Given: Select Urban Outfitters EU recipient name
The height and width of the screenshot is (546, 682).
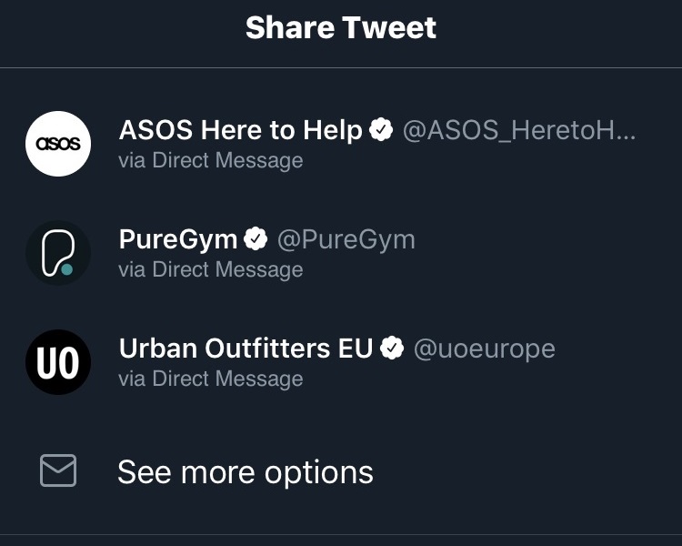Looking at the screenshot, I should pos(246,349).
